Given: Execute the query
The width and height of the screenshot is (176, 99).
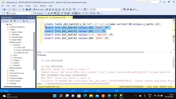Looking at the screenshot, I should 39,13.
